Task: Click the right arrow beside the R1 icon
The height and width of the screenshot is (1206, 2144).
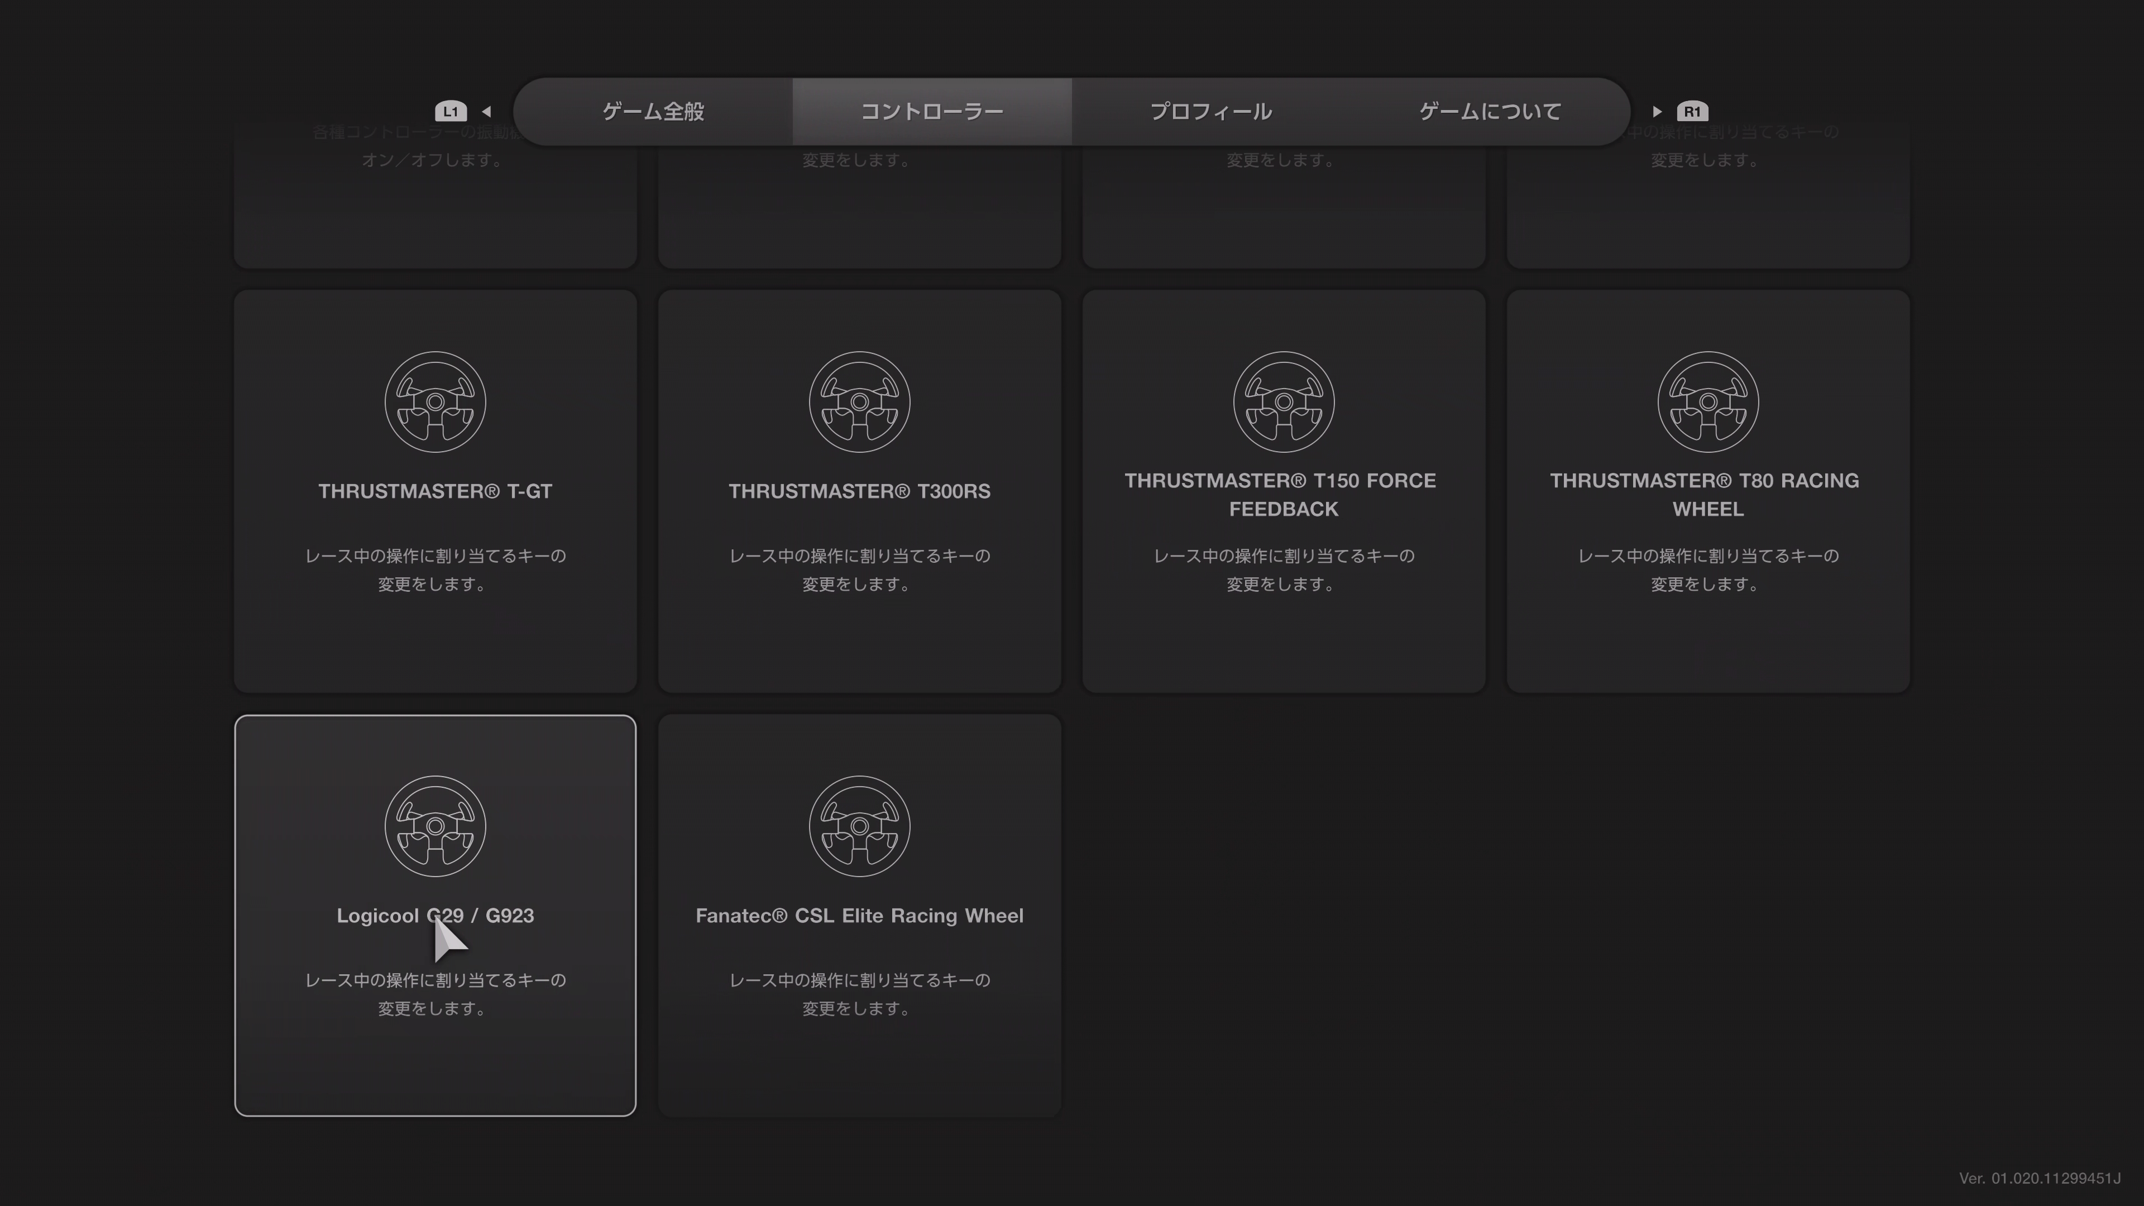Action: click(1656, 112)
